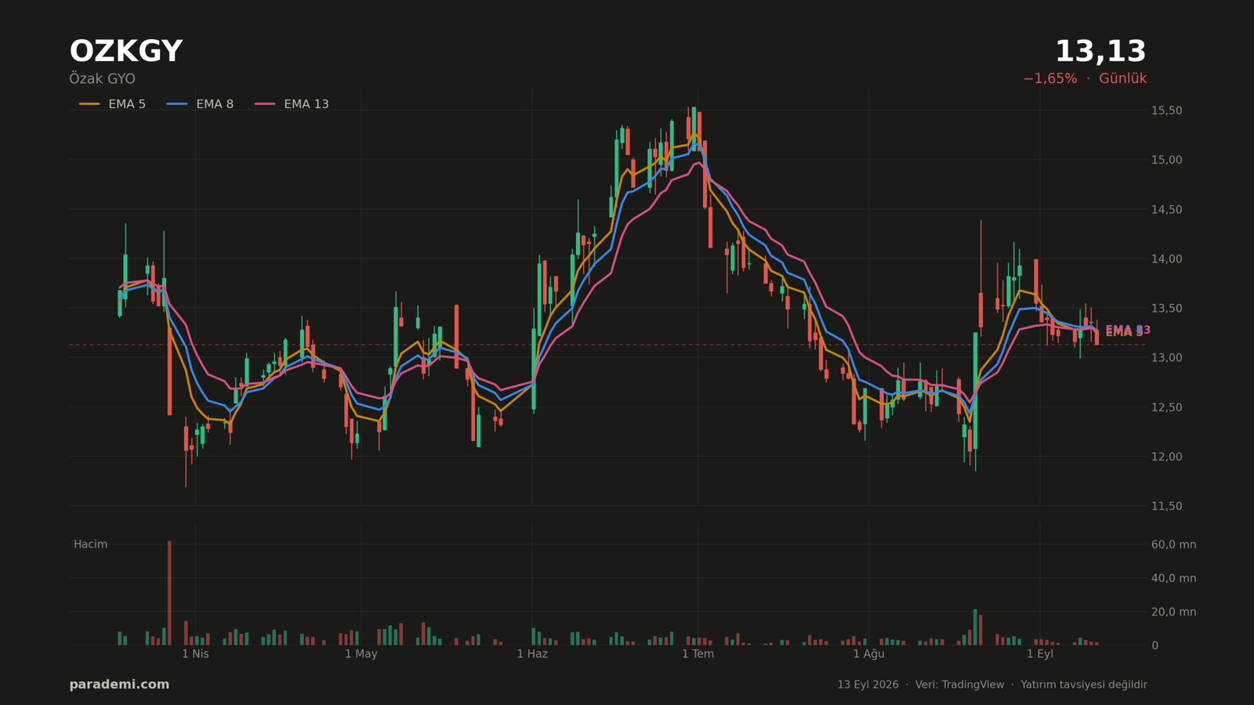Click the OZKGY ticker title
This screenshot has width=1254, height=705.
tap(125, 52)
